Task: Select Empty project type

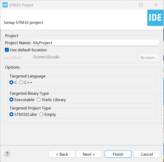Action: pos(41,114)
